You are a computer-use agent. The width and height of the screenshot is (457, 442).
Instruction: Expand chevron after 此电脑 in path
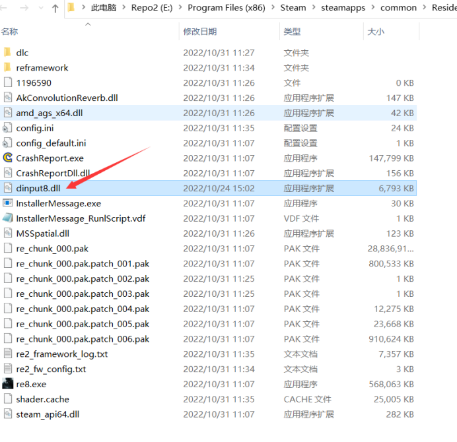tap(124, 7)
